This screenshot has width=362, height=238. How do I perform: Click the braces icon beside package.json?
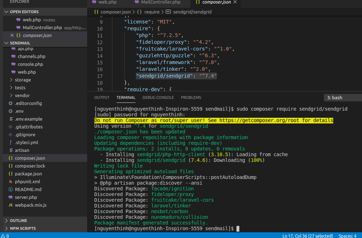[x=11, y=174]
